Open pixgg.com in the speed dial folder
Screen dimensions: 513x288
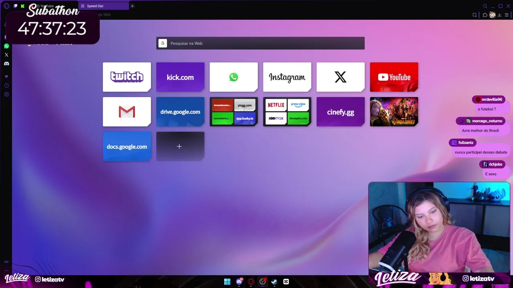pos(244,105)
